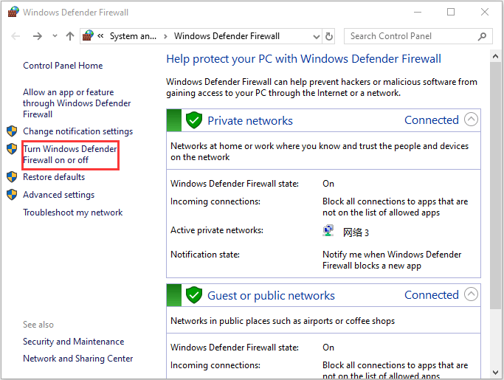Click 'Active private networks:' label
Screen dimensions: 504x380
pos(217,230)
